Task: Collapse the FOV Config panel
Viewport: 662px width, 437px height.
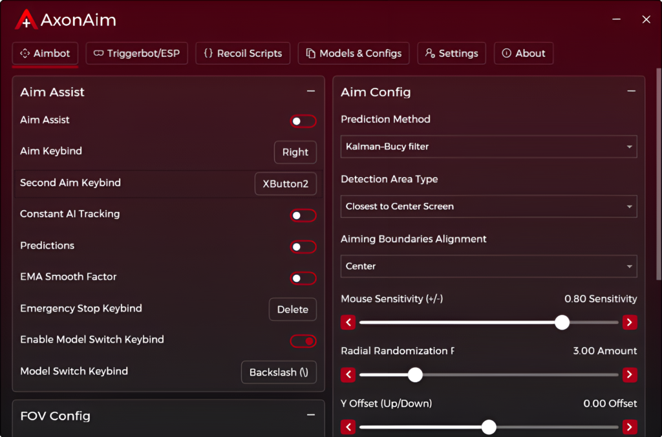Action: pyautogui.click(x=311, y=415)
